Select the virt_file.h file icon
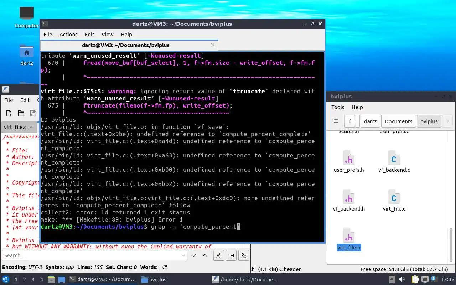 (349, 235)
